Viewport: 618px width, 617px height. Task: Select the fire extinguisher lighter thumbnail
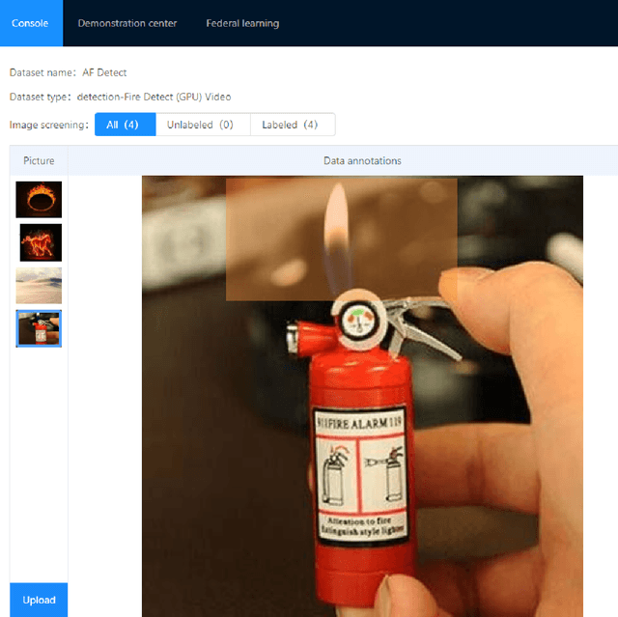(39, 328)
